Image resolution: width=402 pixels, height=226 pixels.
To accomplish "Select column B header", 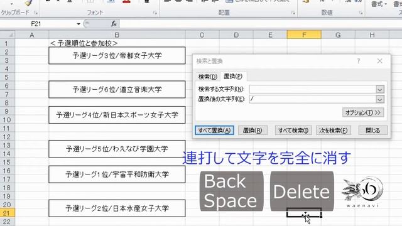I will click(117, 35).
